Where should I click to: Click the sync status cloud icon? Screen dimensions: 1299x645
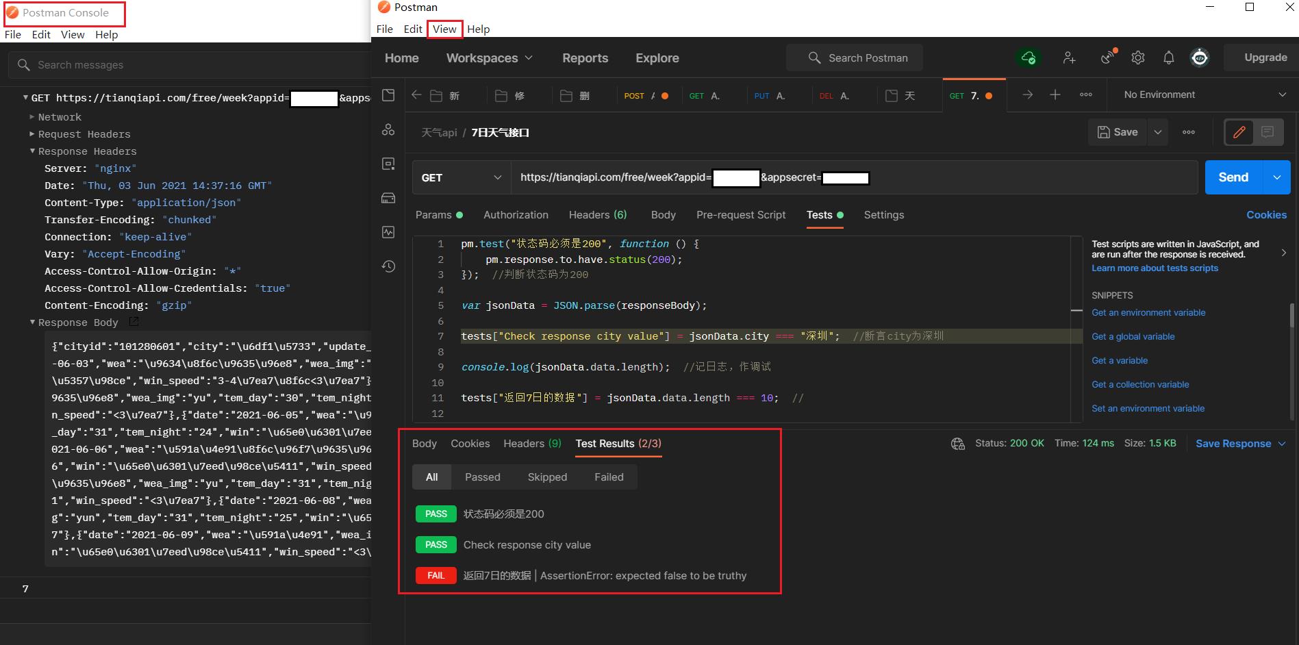1029,58
